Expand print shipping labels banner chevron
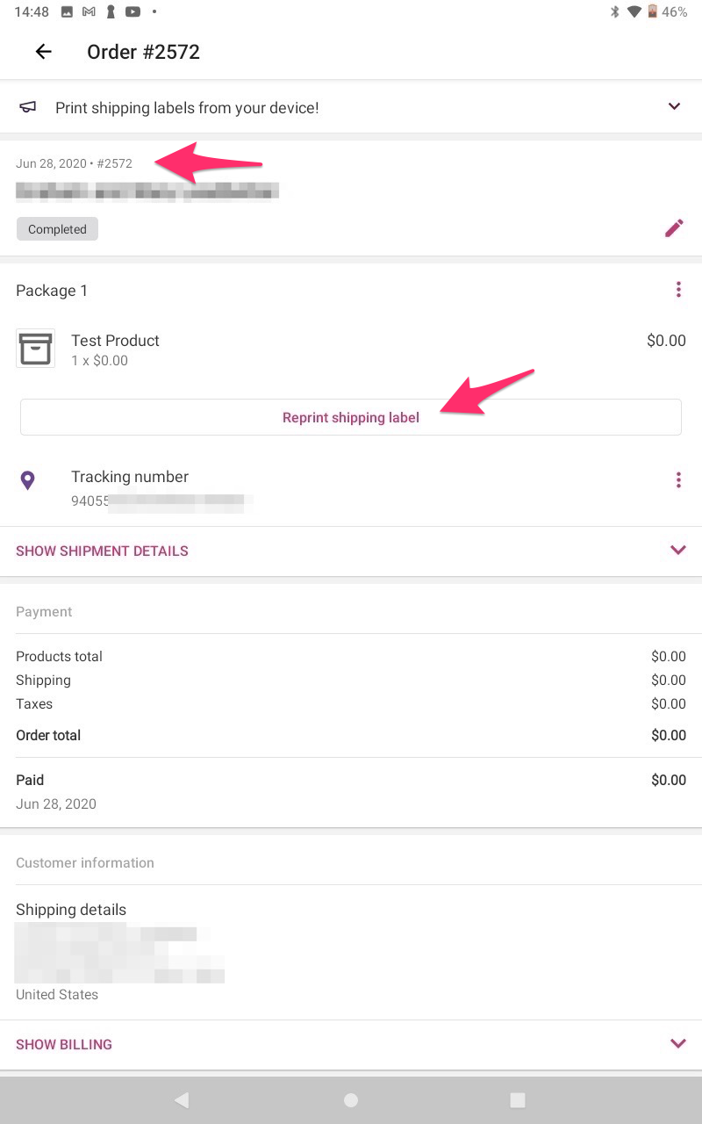This screenshot has height=1124, width=702. (x=674, y=106)
